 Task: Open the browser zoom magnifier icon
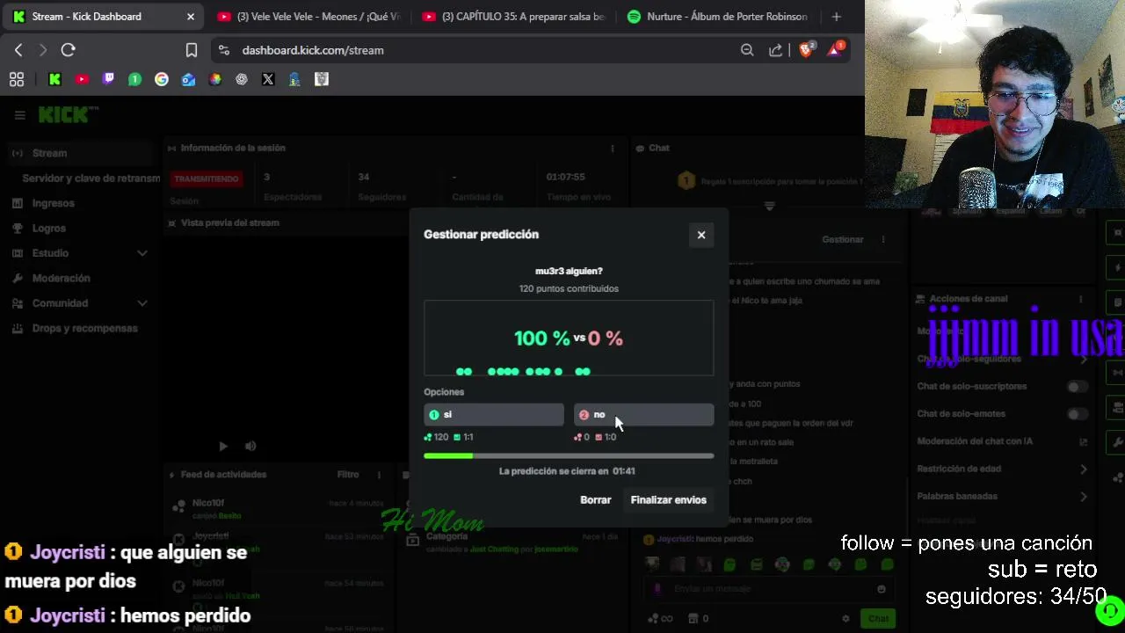[x=747, y=50]
